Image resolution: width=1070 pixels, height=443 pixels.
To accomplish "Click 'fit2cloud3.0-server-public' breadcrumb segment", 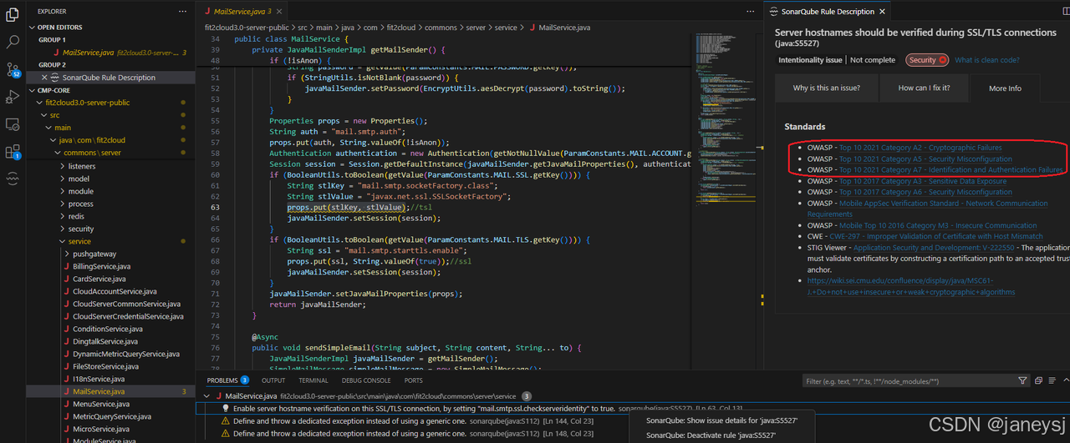I will 246,28.
